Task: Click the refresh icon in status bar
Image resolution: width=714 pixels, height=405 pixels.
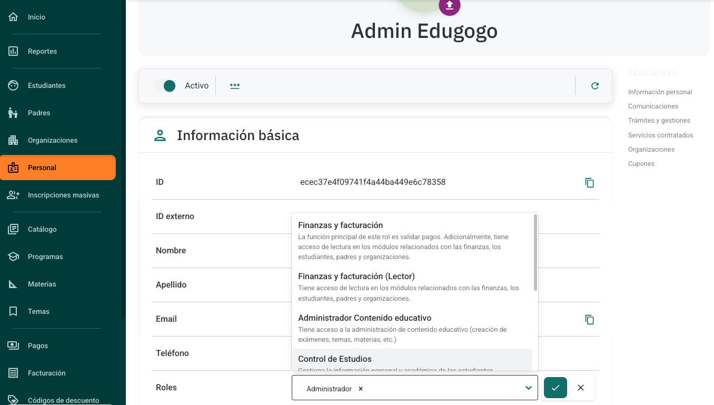Action: coord(595,86)
